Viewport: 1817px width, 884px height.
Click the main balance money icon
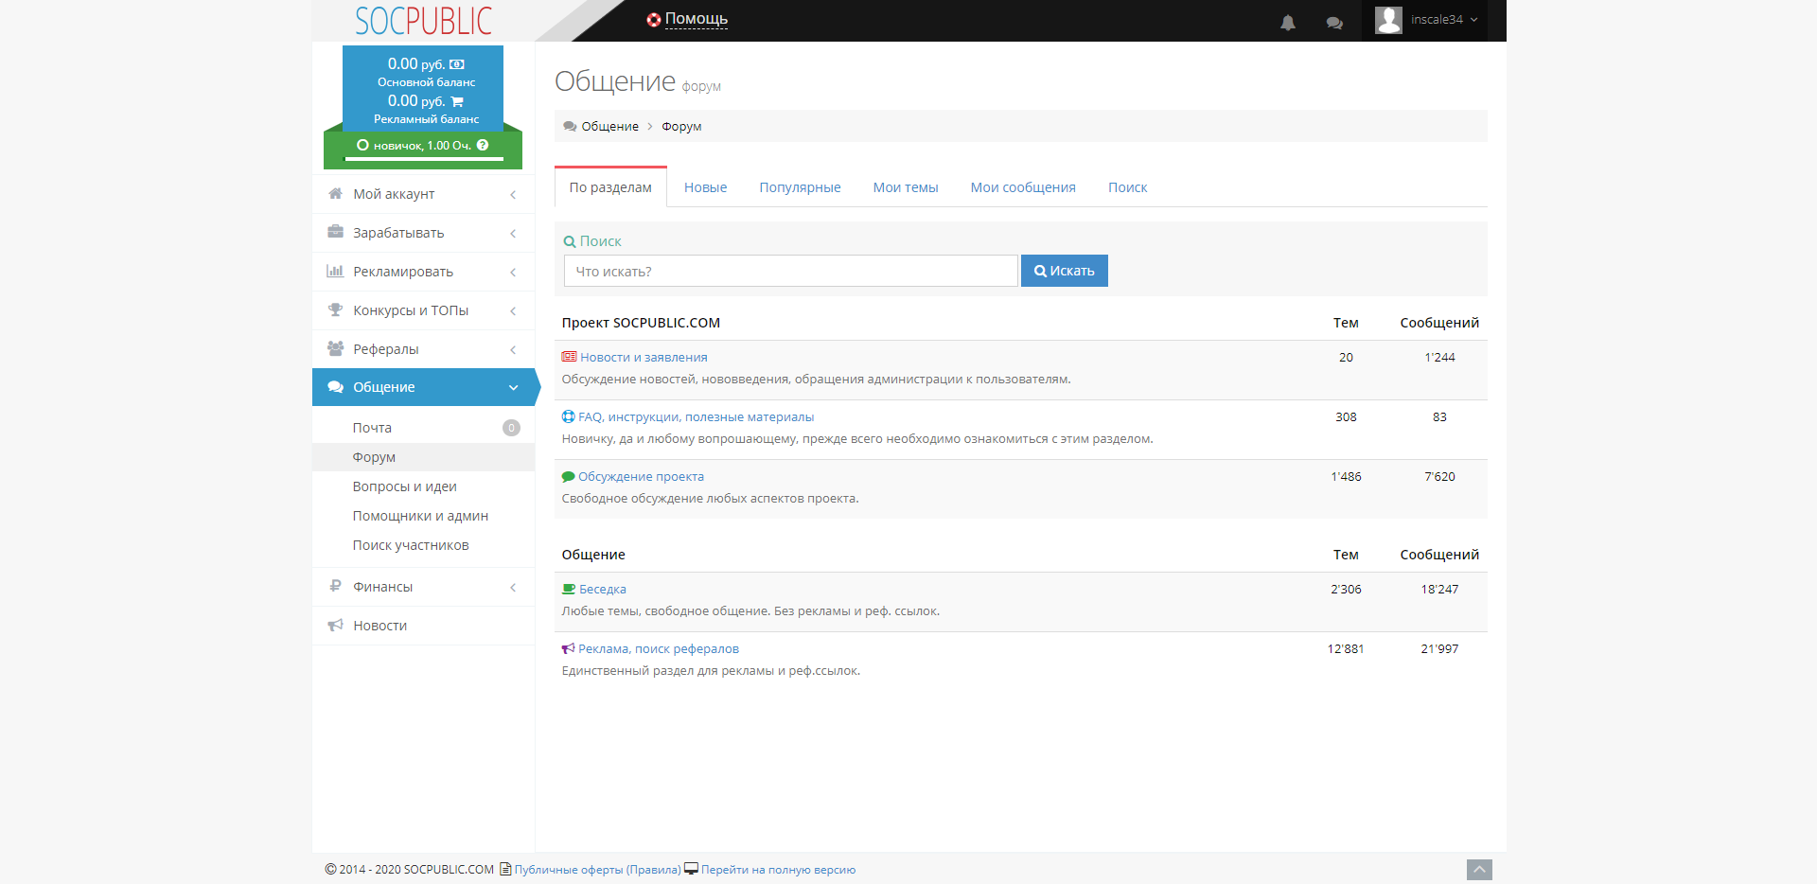point(457,64)
